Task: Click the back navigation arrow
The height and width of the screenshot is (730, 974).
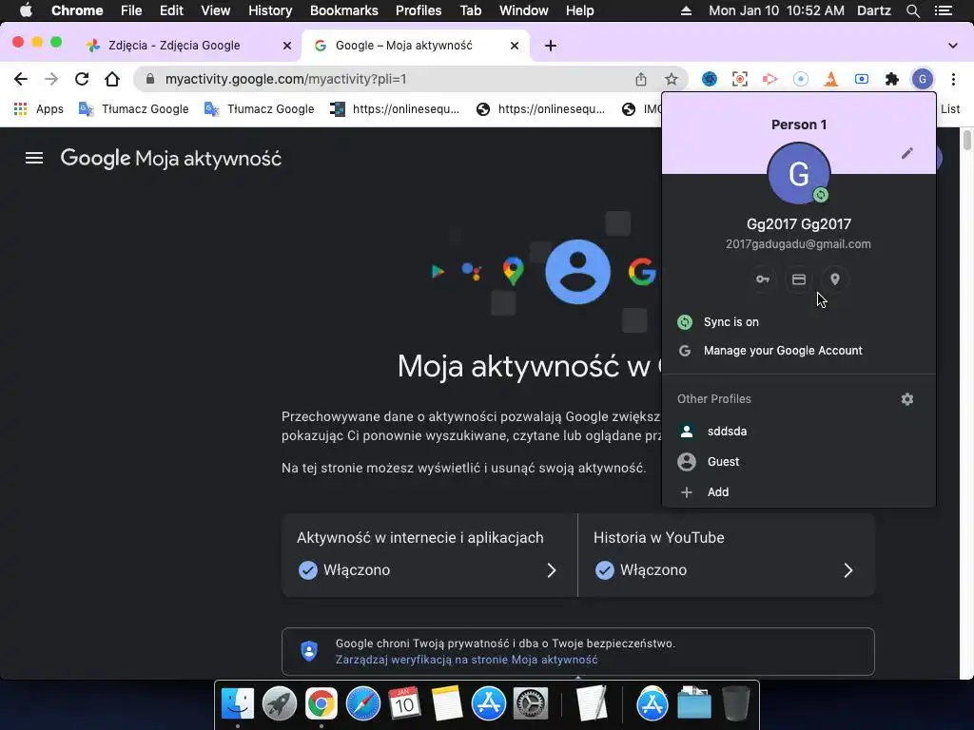Action: pos(21,79)
